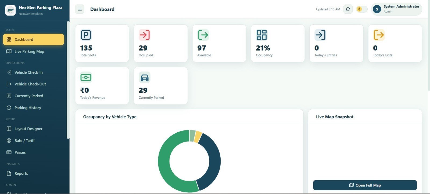Click the 97 Available value
Image resolution: width=430 pixels, height=194 pixels.
[x=202, y=48]
